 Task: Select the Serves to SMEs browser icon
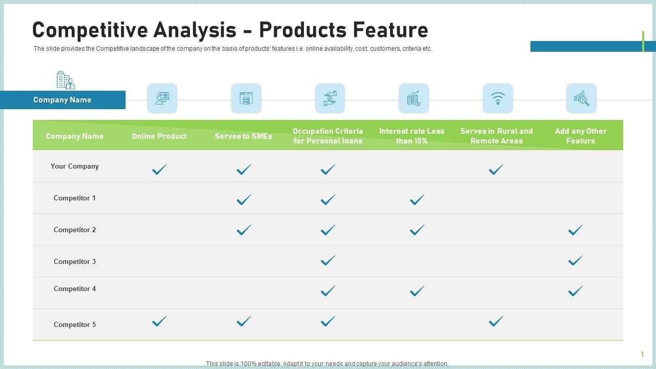pyautogui.click(x=246, y=98)
